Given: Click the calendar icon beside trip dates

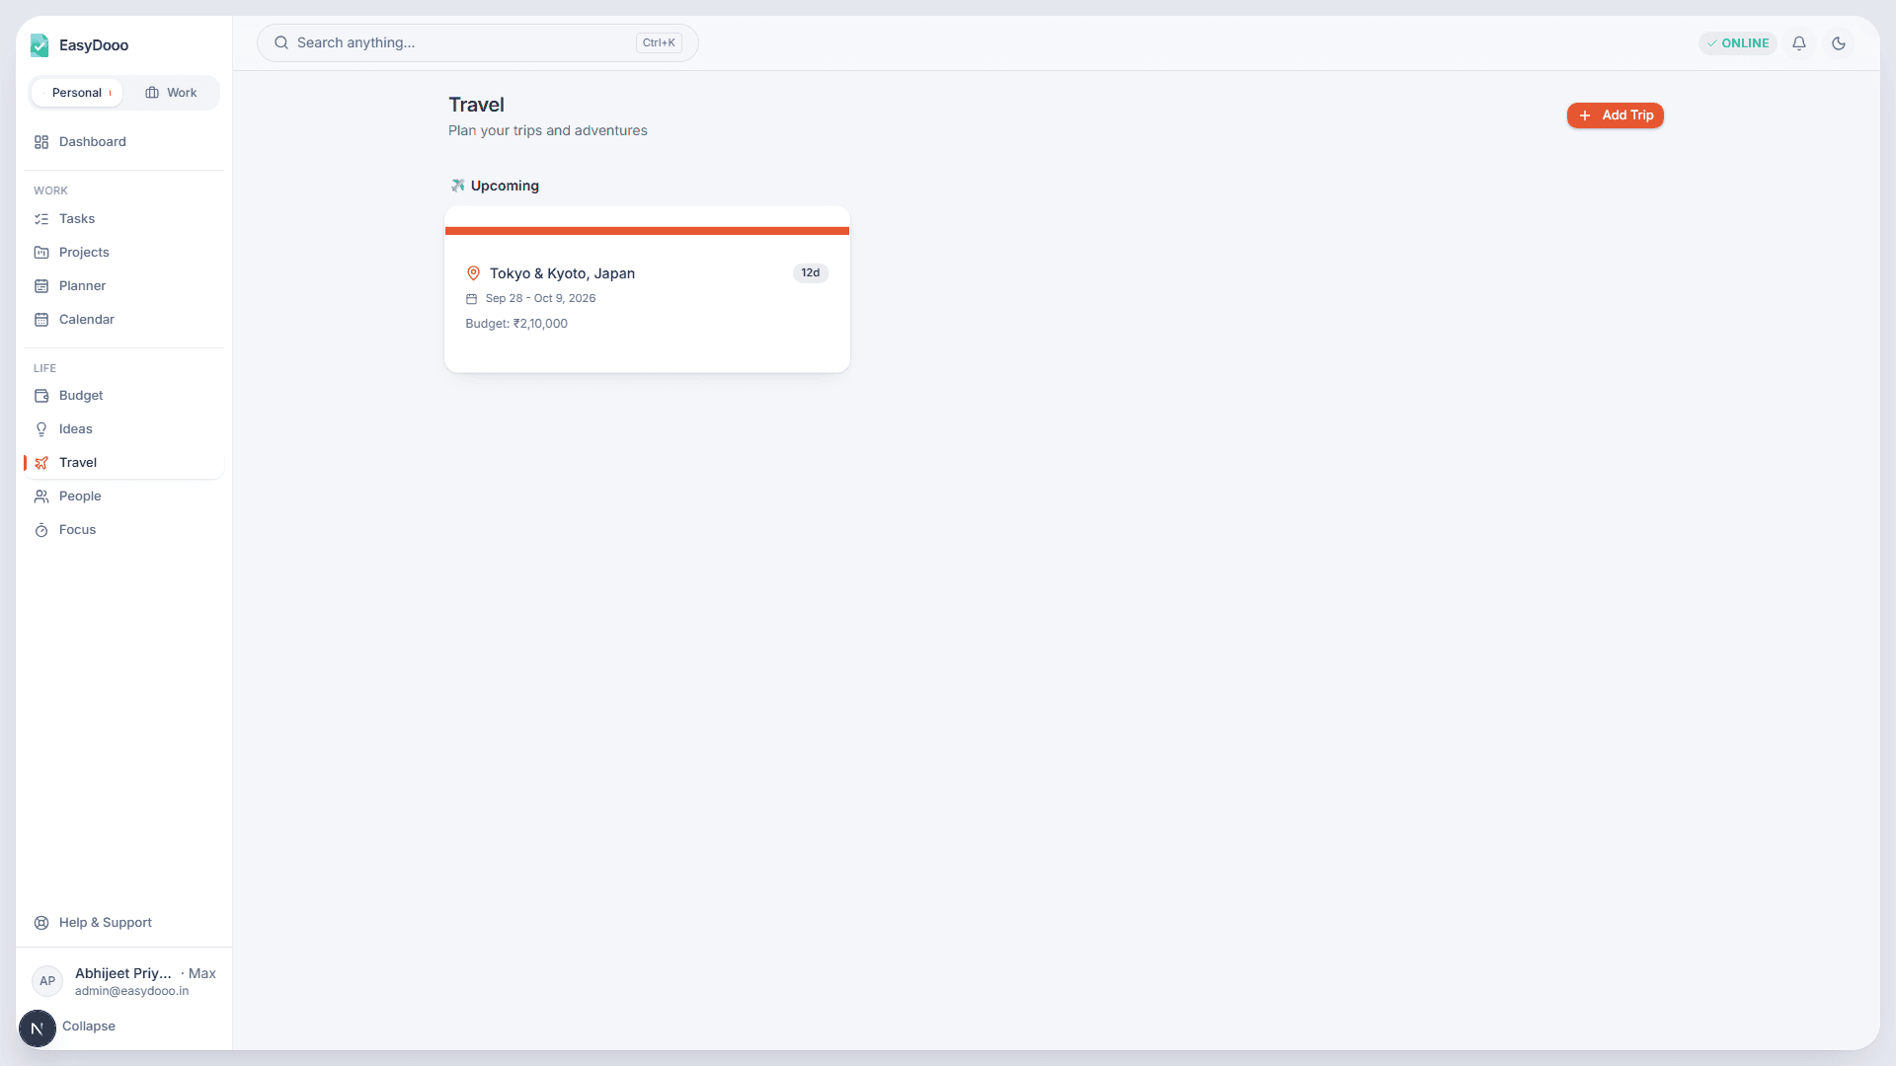Looking at the screenshot, I should [x=471, y=299].
